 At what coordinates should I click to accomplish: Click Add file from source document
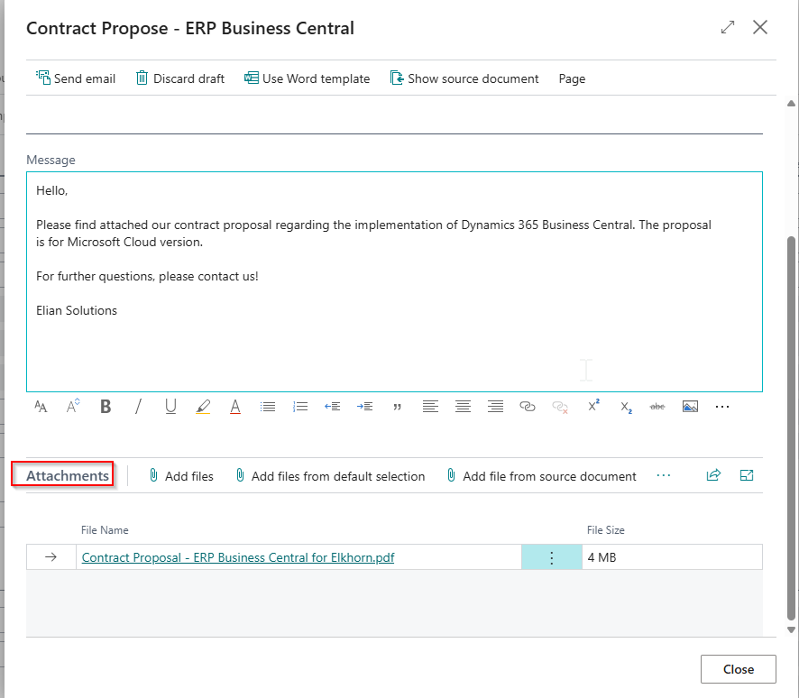point(541,476)
